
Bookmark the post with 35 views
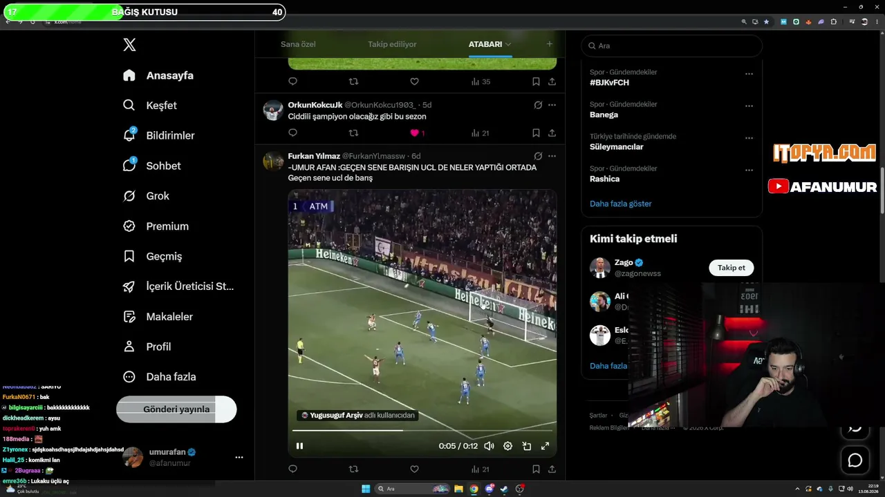[536, 81]
